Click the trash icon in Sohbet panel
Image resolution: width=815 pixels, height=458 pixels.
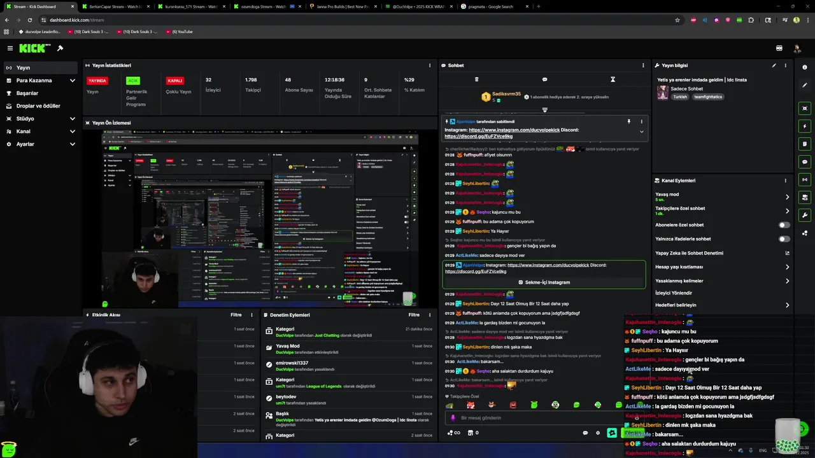pyautogui.click(x=476, y=80)
